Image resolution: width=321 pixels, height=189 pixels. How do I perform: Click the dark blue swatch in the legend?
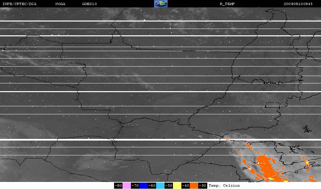pyautogui.click(x=144, y=186)
